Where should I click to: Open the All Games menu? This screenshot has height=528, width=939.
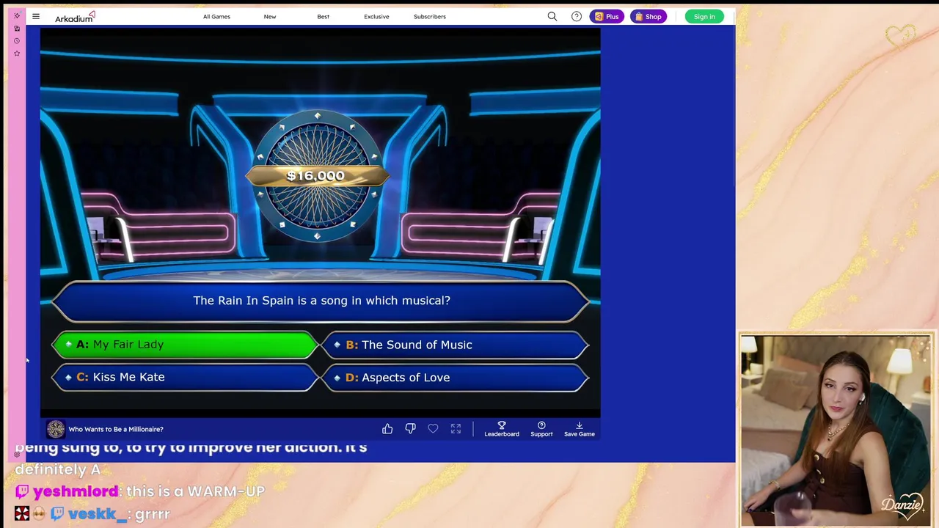click(x=216, y=16)
